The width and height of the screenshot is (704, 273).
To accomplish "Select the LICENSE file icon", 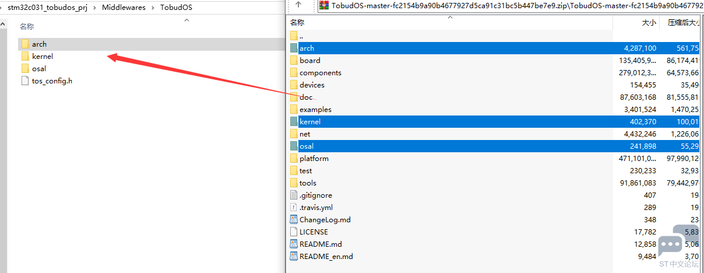I will pos(294,232).
